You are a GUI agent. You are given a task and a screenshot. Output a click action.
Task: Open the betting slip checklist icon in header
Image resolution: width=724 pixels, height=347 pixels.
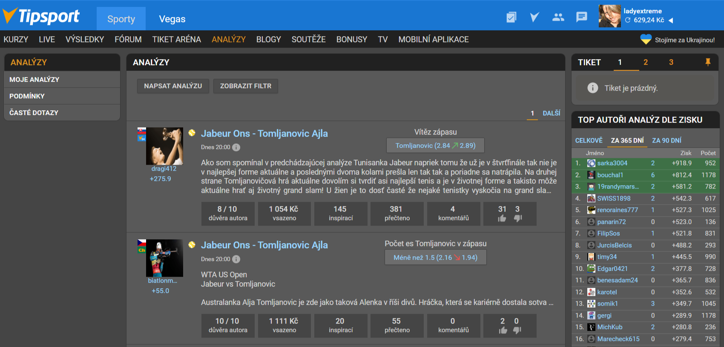(511, 17)
